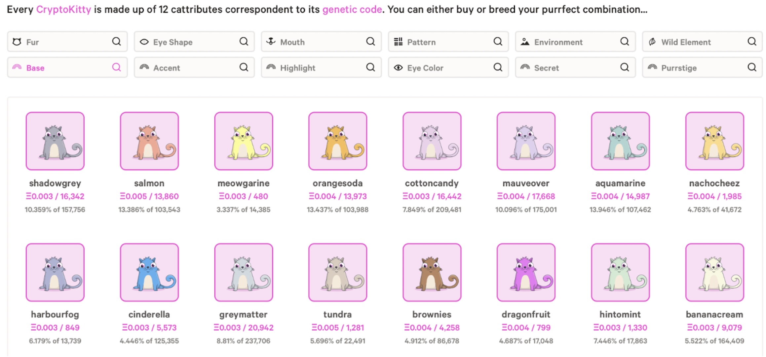This screenshot has width=766, height=357.
Task: Click the bananacream name label
Action: click(x=714, y=314)
